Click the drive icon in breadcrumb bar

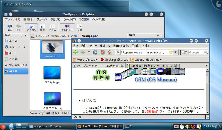pos(32,36)
